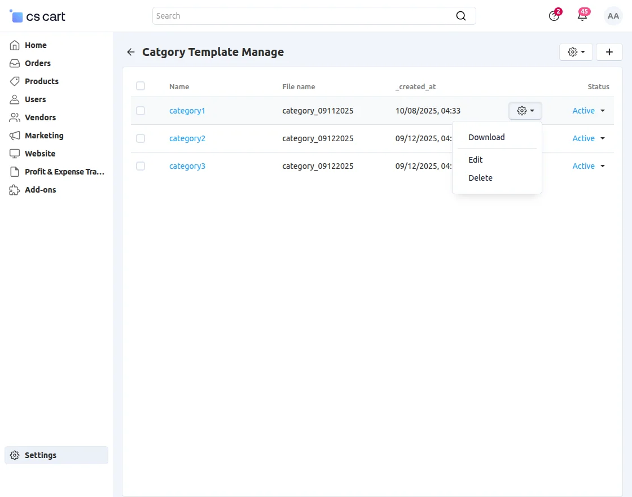
Task: Tick the checkbox for category2 row
Action: click(141, 138)
